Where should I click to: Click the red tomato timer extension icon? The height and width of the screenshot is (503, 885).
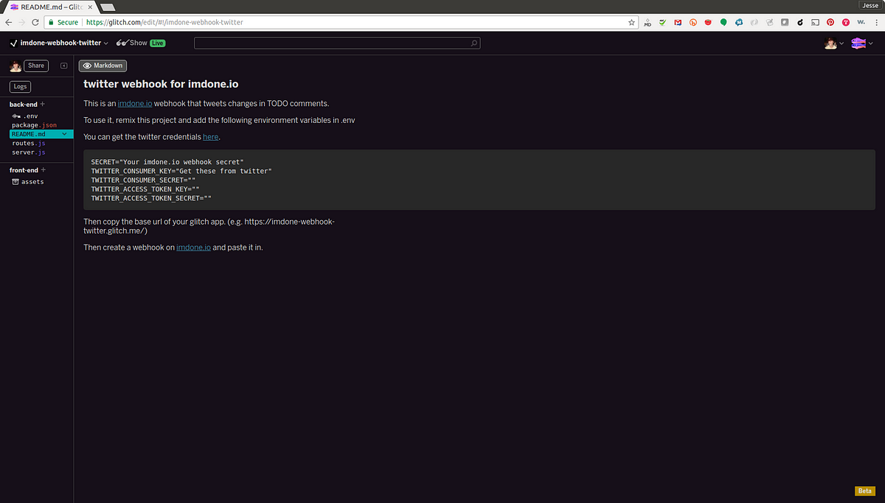coord(709,23)
